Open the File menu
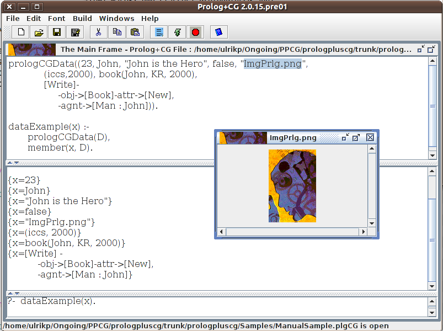The width and height of the screenshot is (443, 331). click(13, 18)
